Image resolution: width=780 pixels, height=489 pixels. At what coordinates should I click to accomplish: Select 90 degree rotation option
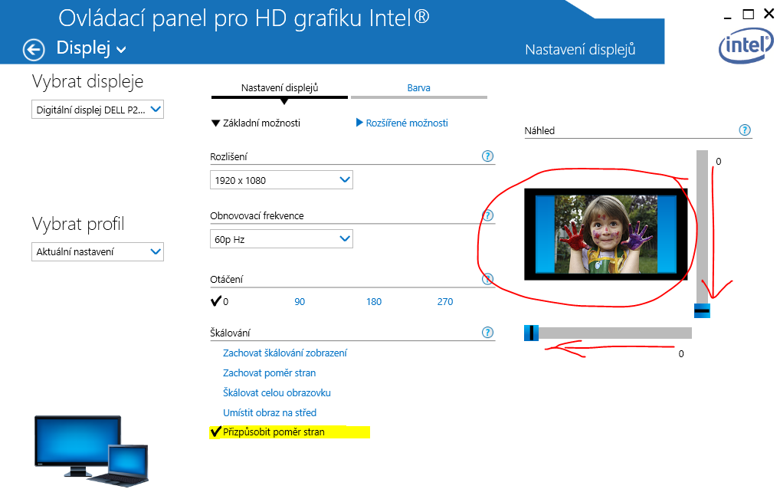tap(300, 302)
